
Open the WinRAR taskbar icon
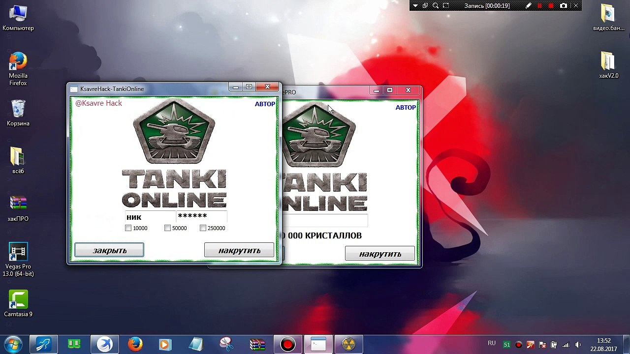[257, 345]
